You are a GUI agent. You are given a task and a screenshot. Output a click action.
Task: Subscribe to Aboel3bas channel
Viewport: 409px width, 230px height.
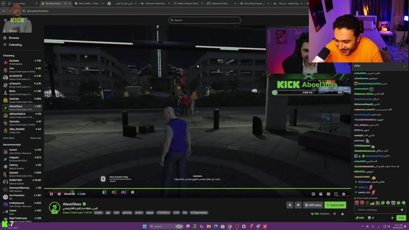[335, 205]
